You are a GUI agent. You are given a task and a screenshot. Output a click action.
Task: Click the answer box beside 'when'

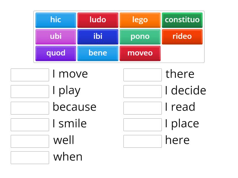[x=29, y=158]
